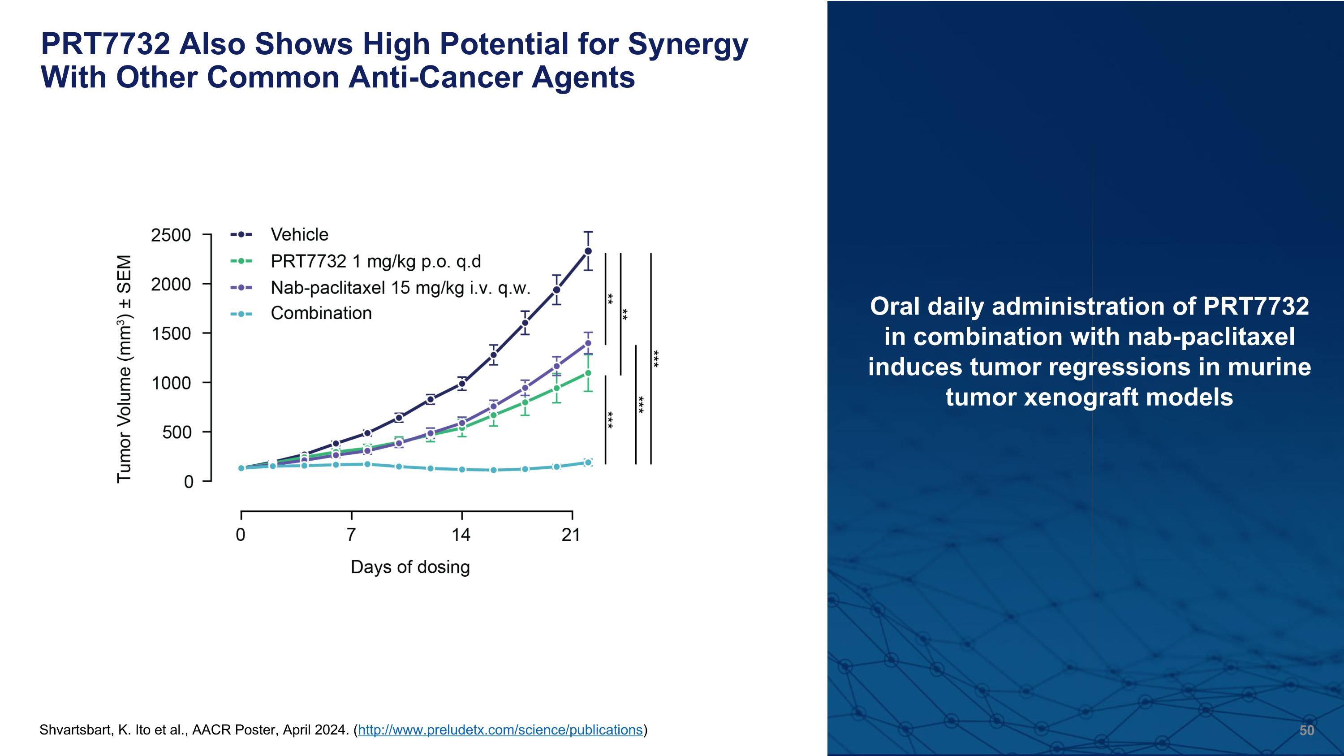Screen dimensions: 1344x756
Task: Click the Shvartsbart citation footnote text
Action: pyautogui.click(x=194, y=730)
